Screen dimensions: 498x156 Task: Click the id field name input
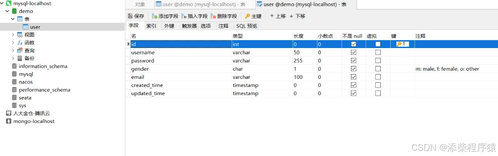(181, 44)
